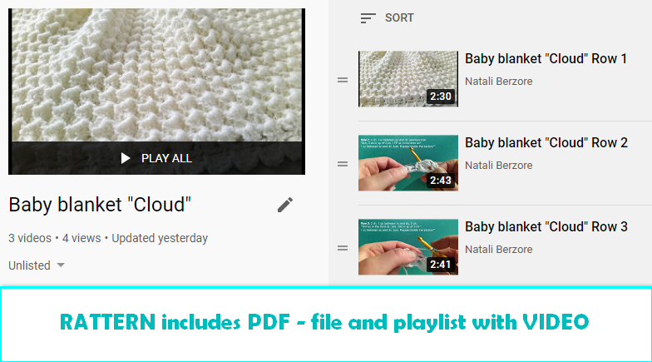This screenshot has width=652, height=362.
Task: Click the Sort lines icon
Action: (368, 18)
